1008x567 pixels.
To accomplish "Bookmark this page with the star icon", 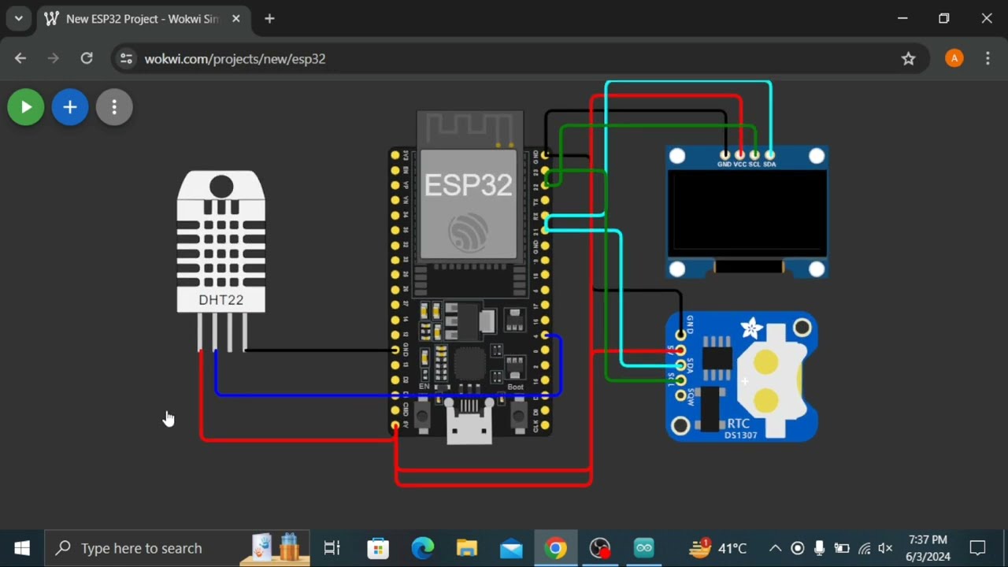I will [909, 58].
